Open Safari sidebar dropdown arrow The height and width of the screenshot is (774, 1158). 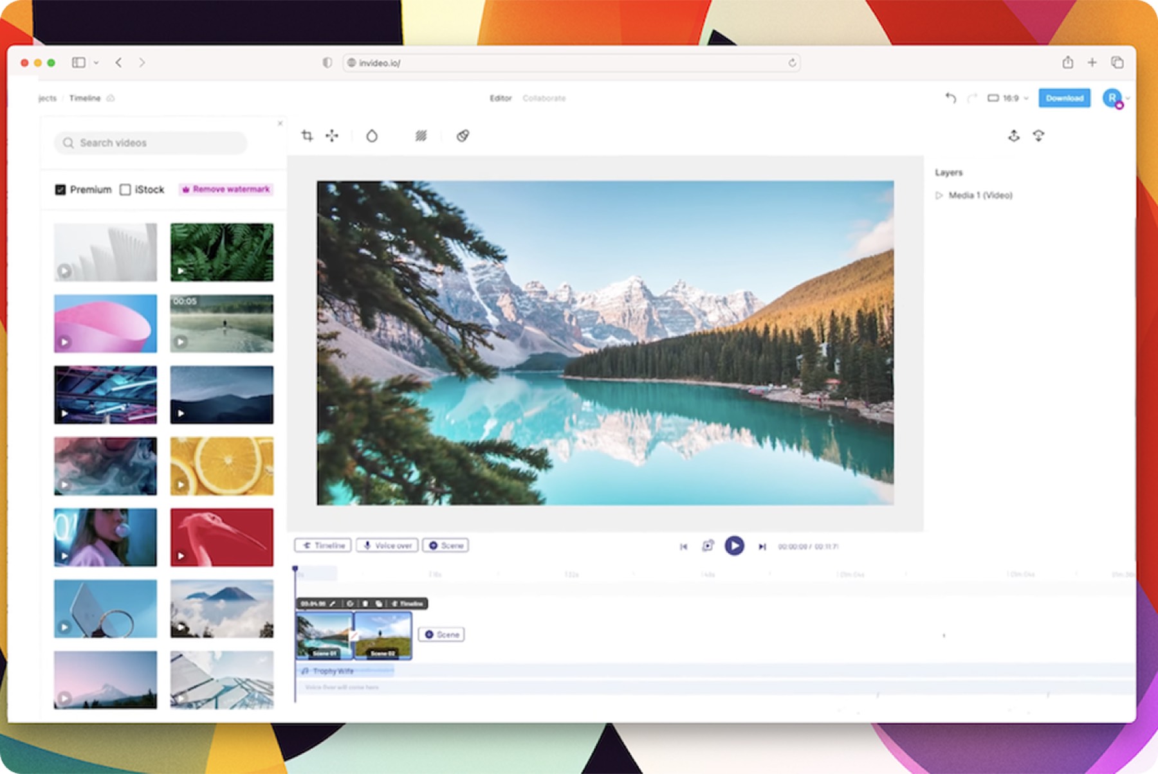tap(96, 62)
